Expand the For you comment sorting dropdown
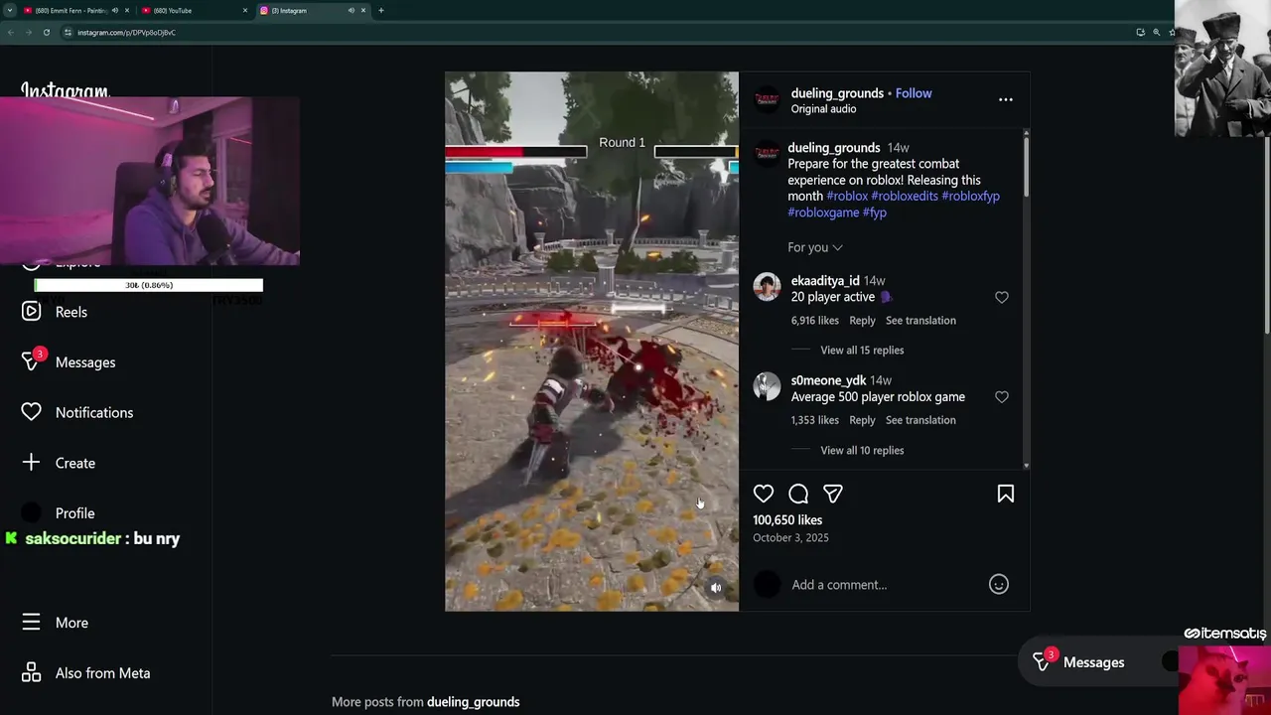Screen dimensions: 1271x715 tap(815, 247)
